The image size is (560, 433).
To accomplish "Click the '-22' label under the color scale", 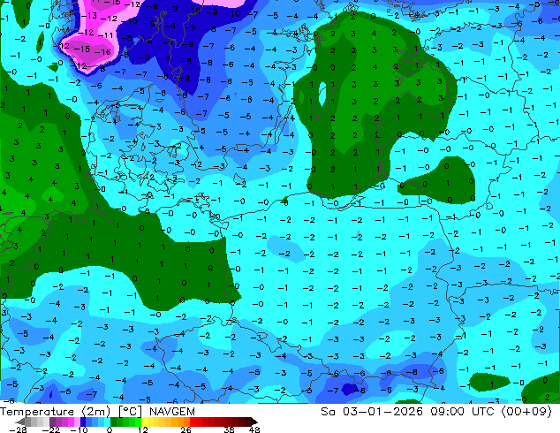I will 50,429.
